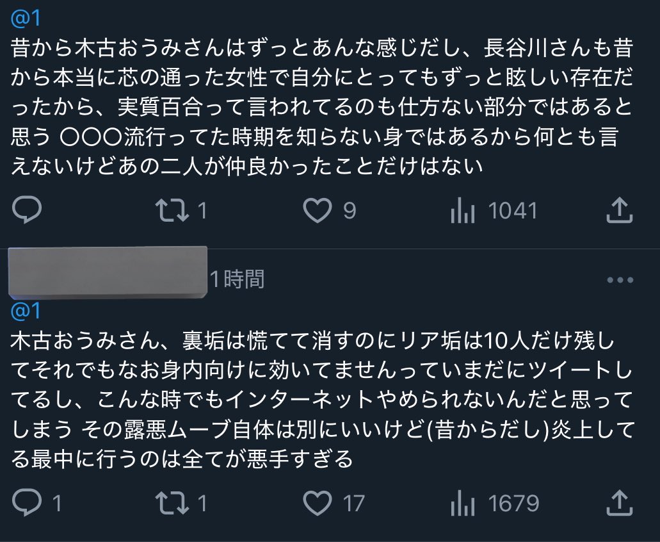660x542 pixels.
Task: Retweet the tweet with 17 likes
Action: tap(173, 503)
